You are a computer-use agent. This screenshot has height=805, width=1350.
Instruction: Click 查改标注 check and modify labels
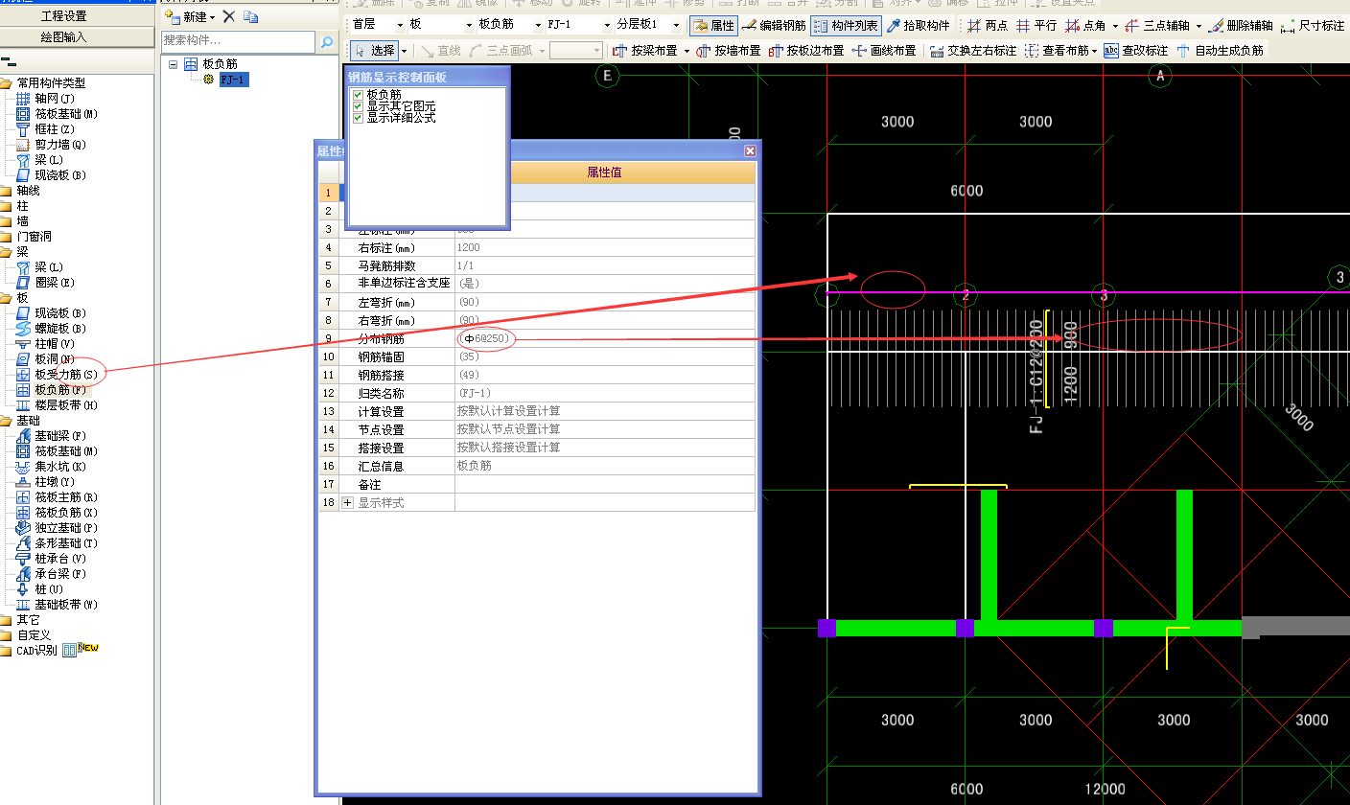point(1136,51)
